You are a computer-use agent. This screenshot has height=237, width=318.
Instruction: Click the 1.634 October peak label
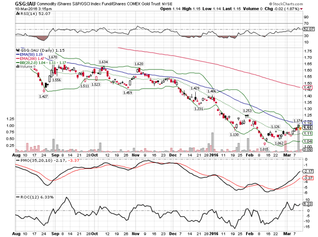(103, 62)
